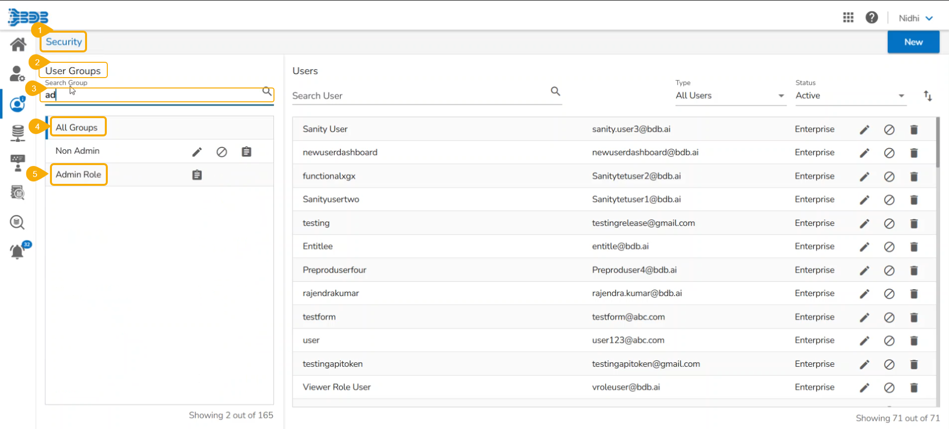This screenshot has height=429, width=949.
Task: Click the Security breadcrumb link
Action: tap(64, 42)
